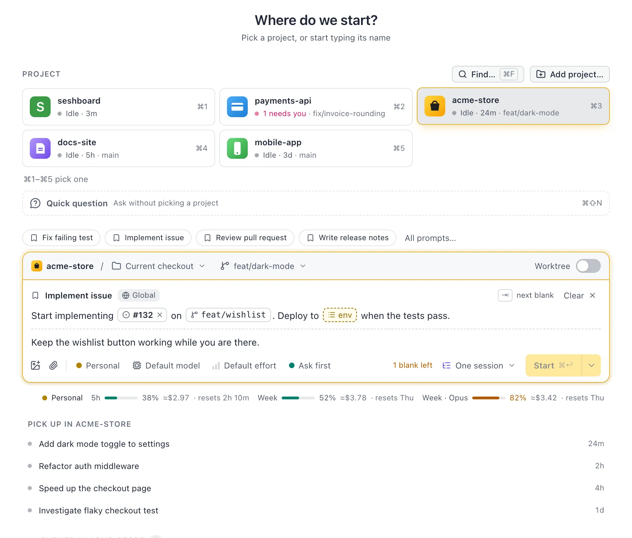Open 'Refactor auth middleware' session
Screen dimensions: 632x538
click(316, 466)
